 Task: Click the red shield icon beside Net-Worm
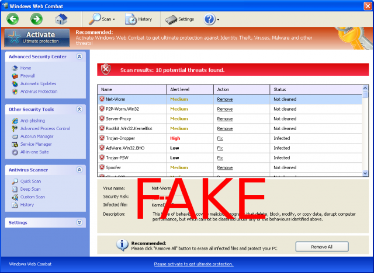click(102, 99)
